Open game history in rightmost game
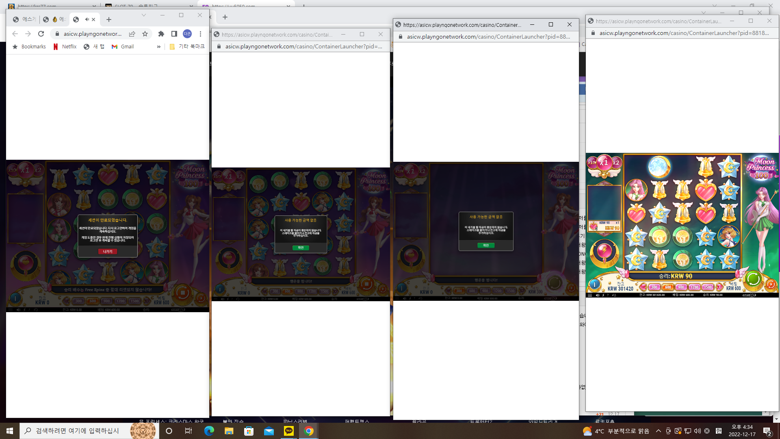The height and width of the screenshot is (439, 780). pos(614,295)
